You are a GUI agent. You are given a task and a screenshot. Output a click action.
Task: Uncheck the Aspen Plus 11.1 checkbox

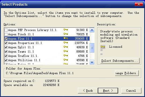pos(6,39)
